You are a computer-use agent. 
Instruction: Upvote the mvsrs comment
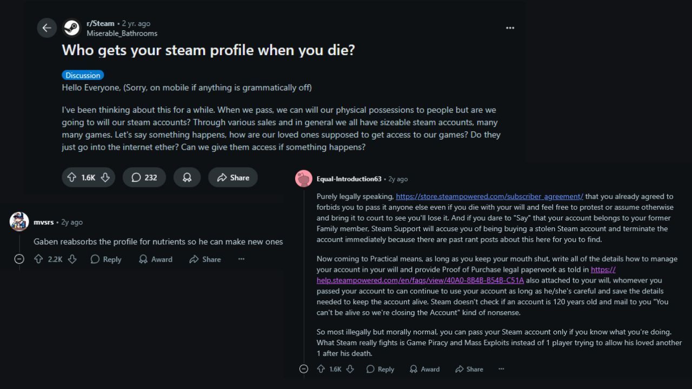point(38,259)
